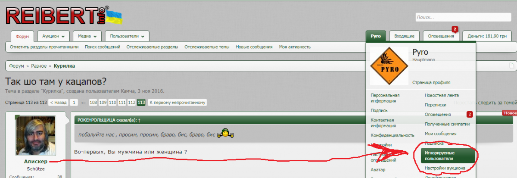
Task: Open 'Аватар' menu item
Action: click(x=378, y=170)
